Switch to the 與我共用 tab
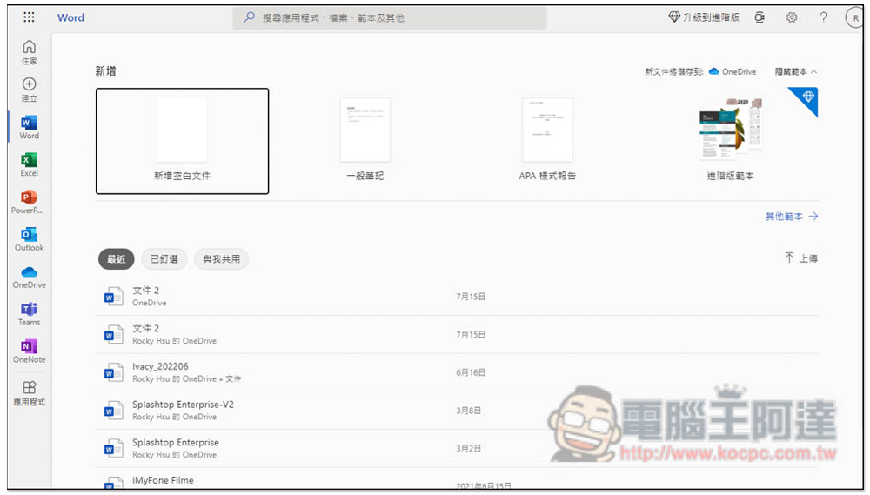Viewport: 870px width, 495px height. (221, 258)
